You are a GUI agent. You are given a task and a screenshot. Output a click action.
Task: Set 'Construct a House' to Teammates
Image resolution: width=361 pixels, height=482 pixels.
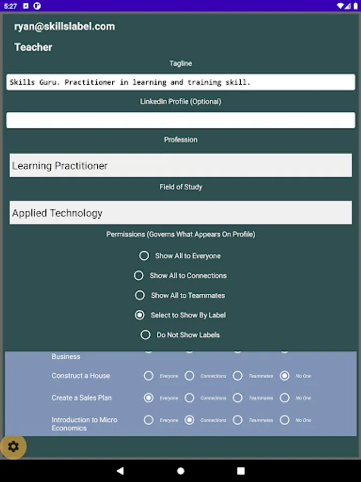click(x=237, y=376)
